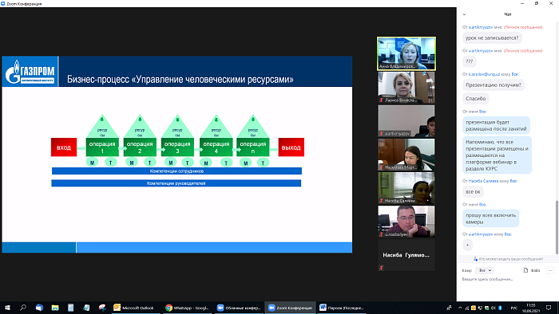The height and width of the screenshot is (314, 559).
Task: Click the Bluetooth icon in system tray
Action: point(500,308)
